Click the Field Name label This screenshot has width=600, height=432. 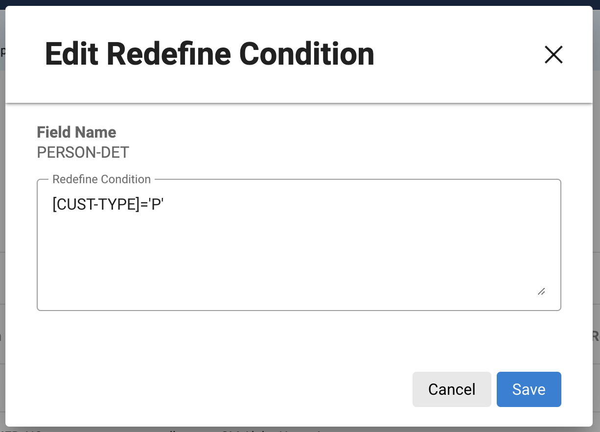coord(76,132)
